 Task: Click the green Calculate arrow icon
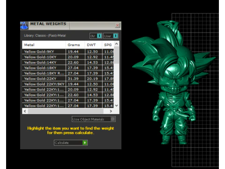click(x=85, y=143)
